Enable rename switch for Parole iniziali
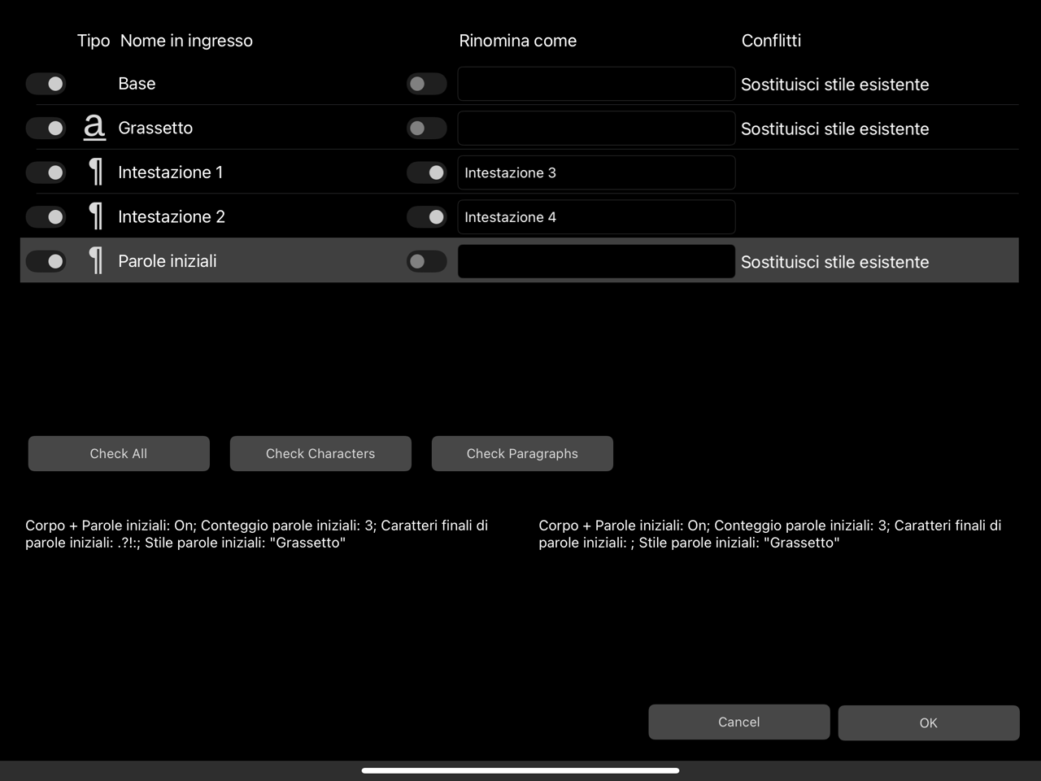 [x=426, y=261]
